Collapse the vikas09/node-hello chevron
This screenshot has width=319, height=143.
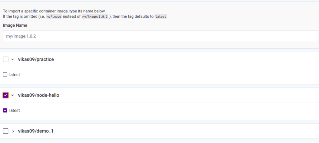click(x=13, y=95)
